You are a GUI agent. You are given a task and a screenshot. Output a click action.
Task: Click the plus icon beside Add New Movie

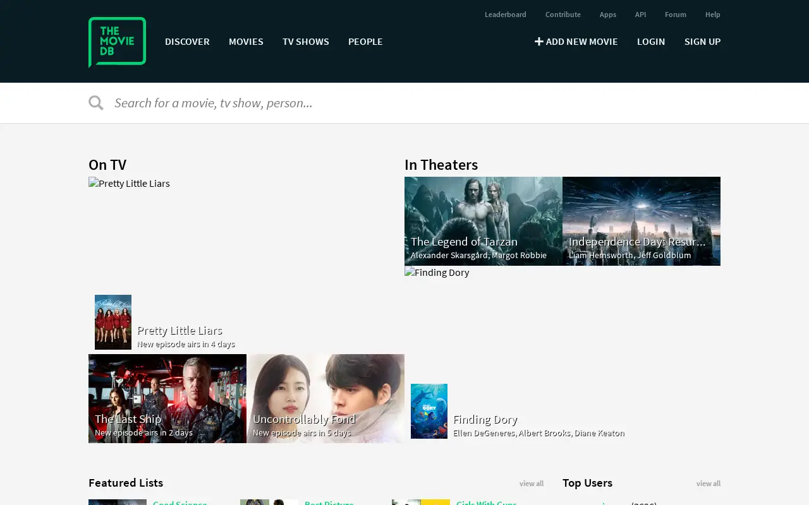point(539,42)
